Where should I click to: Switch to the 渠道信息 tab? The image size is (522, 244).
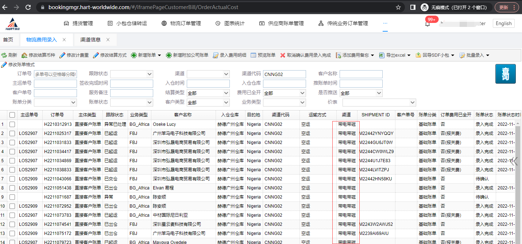(90, 40)
